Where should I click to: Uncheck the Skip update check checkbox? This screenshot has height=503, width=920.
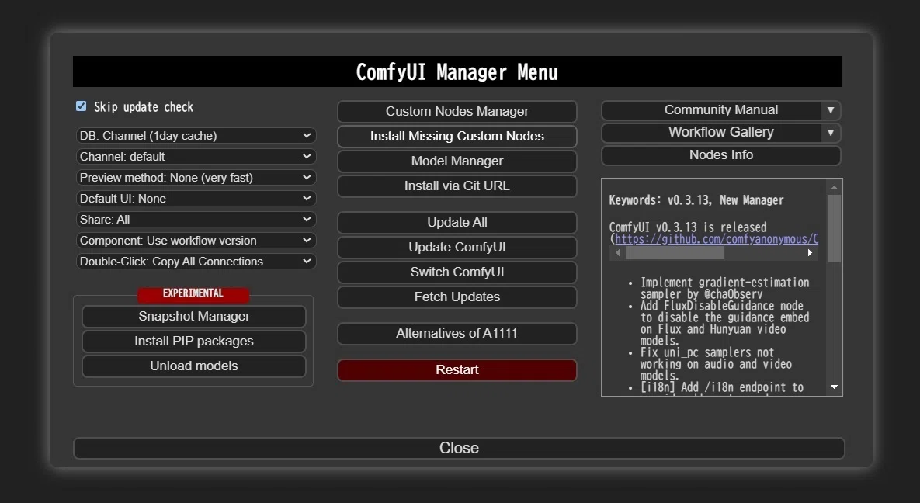tap(81, 106)
